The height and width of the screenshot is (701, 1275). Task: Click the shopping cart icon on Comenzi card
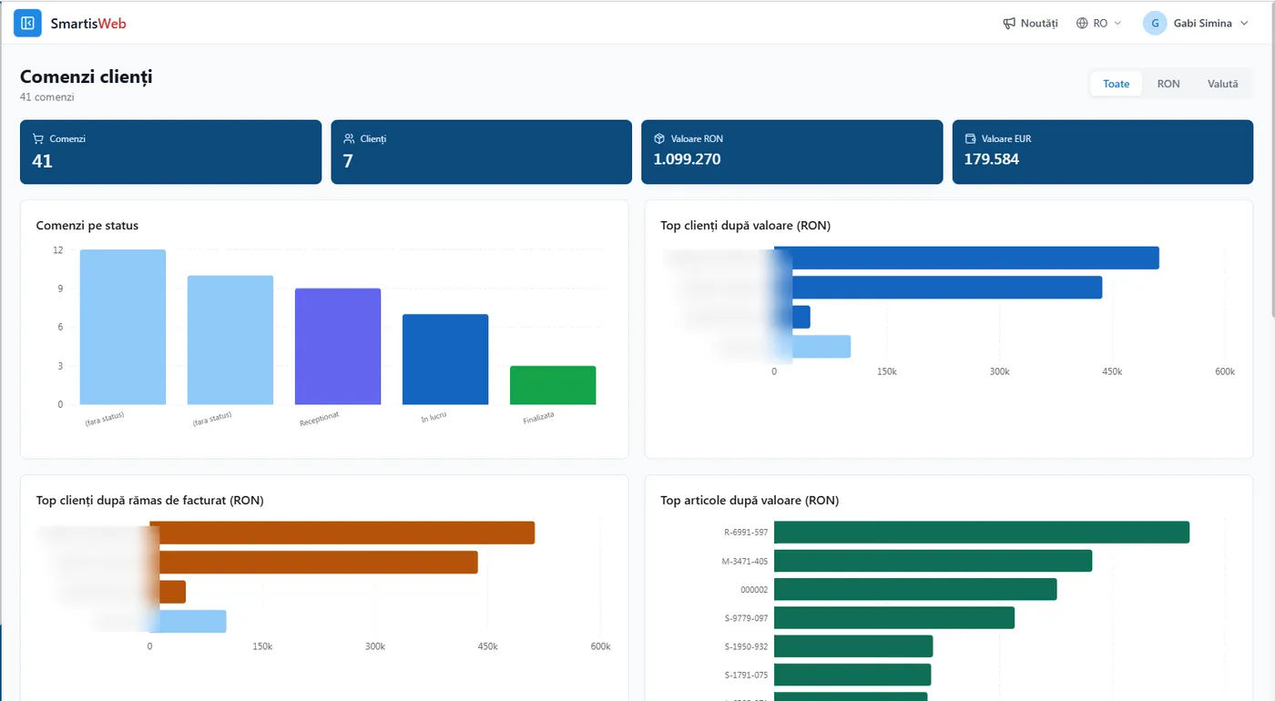(x=38, y=139)
